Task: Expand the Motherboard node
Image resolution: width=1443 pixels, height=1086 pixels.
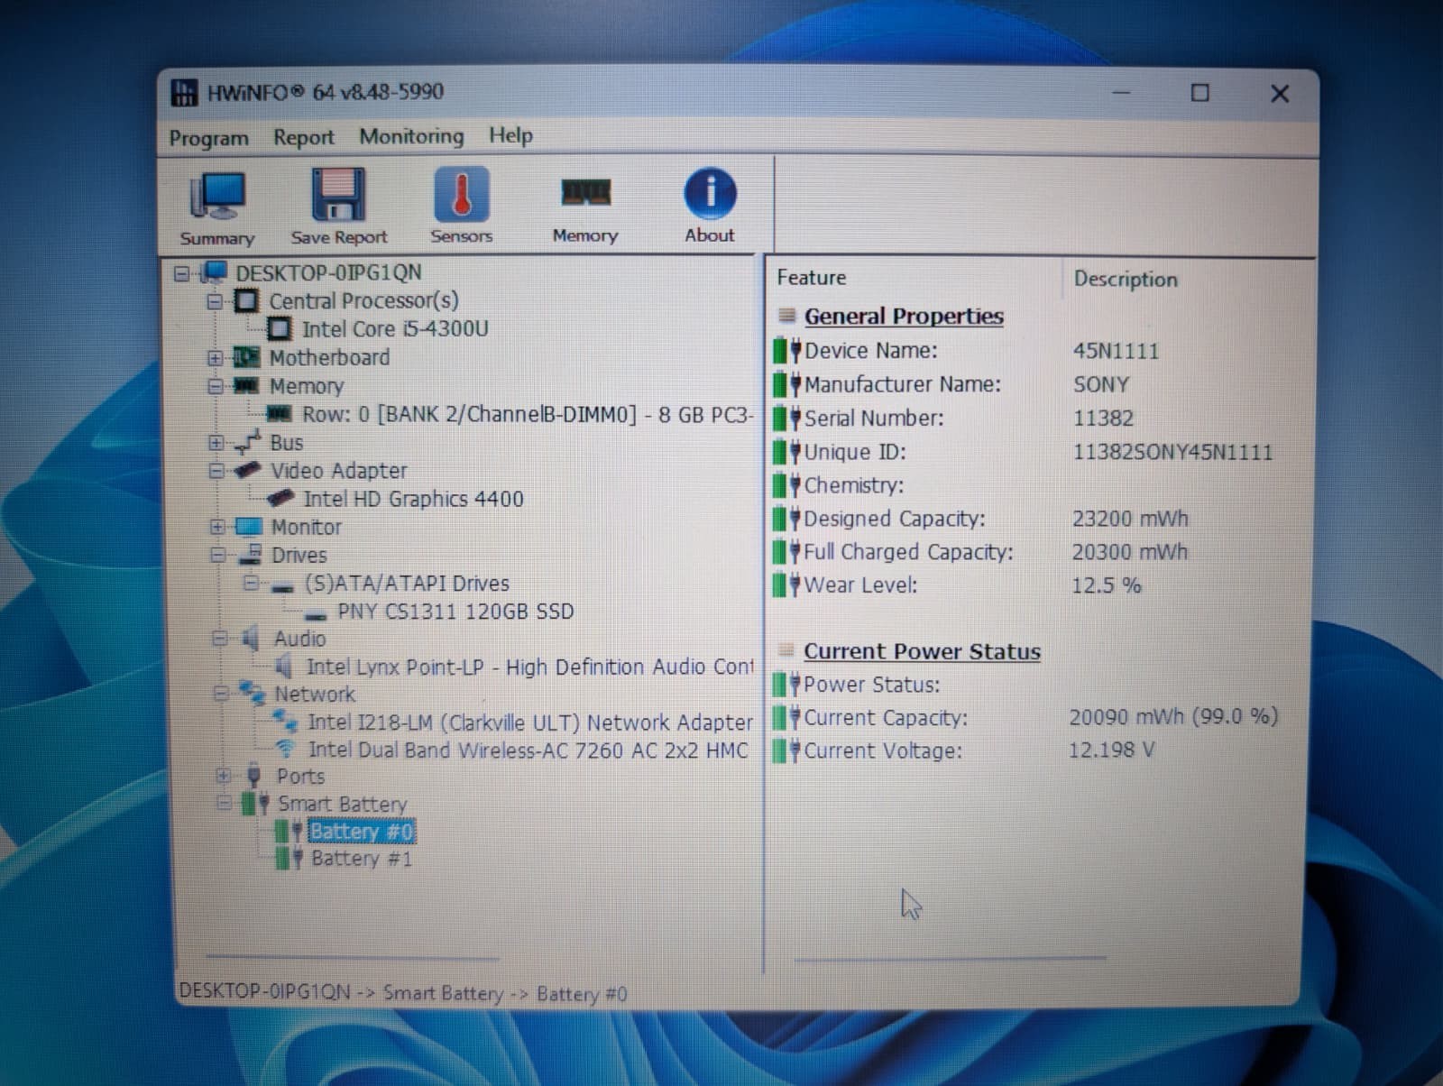Action: pos(215,358)
